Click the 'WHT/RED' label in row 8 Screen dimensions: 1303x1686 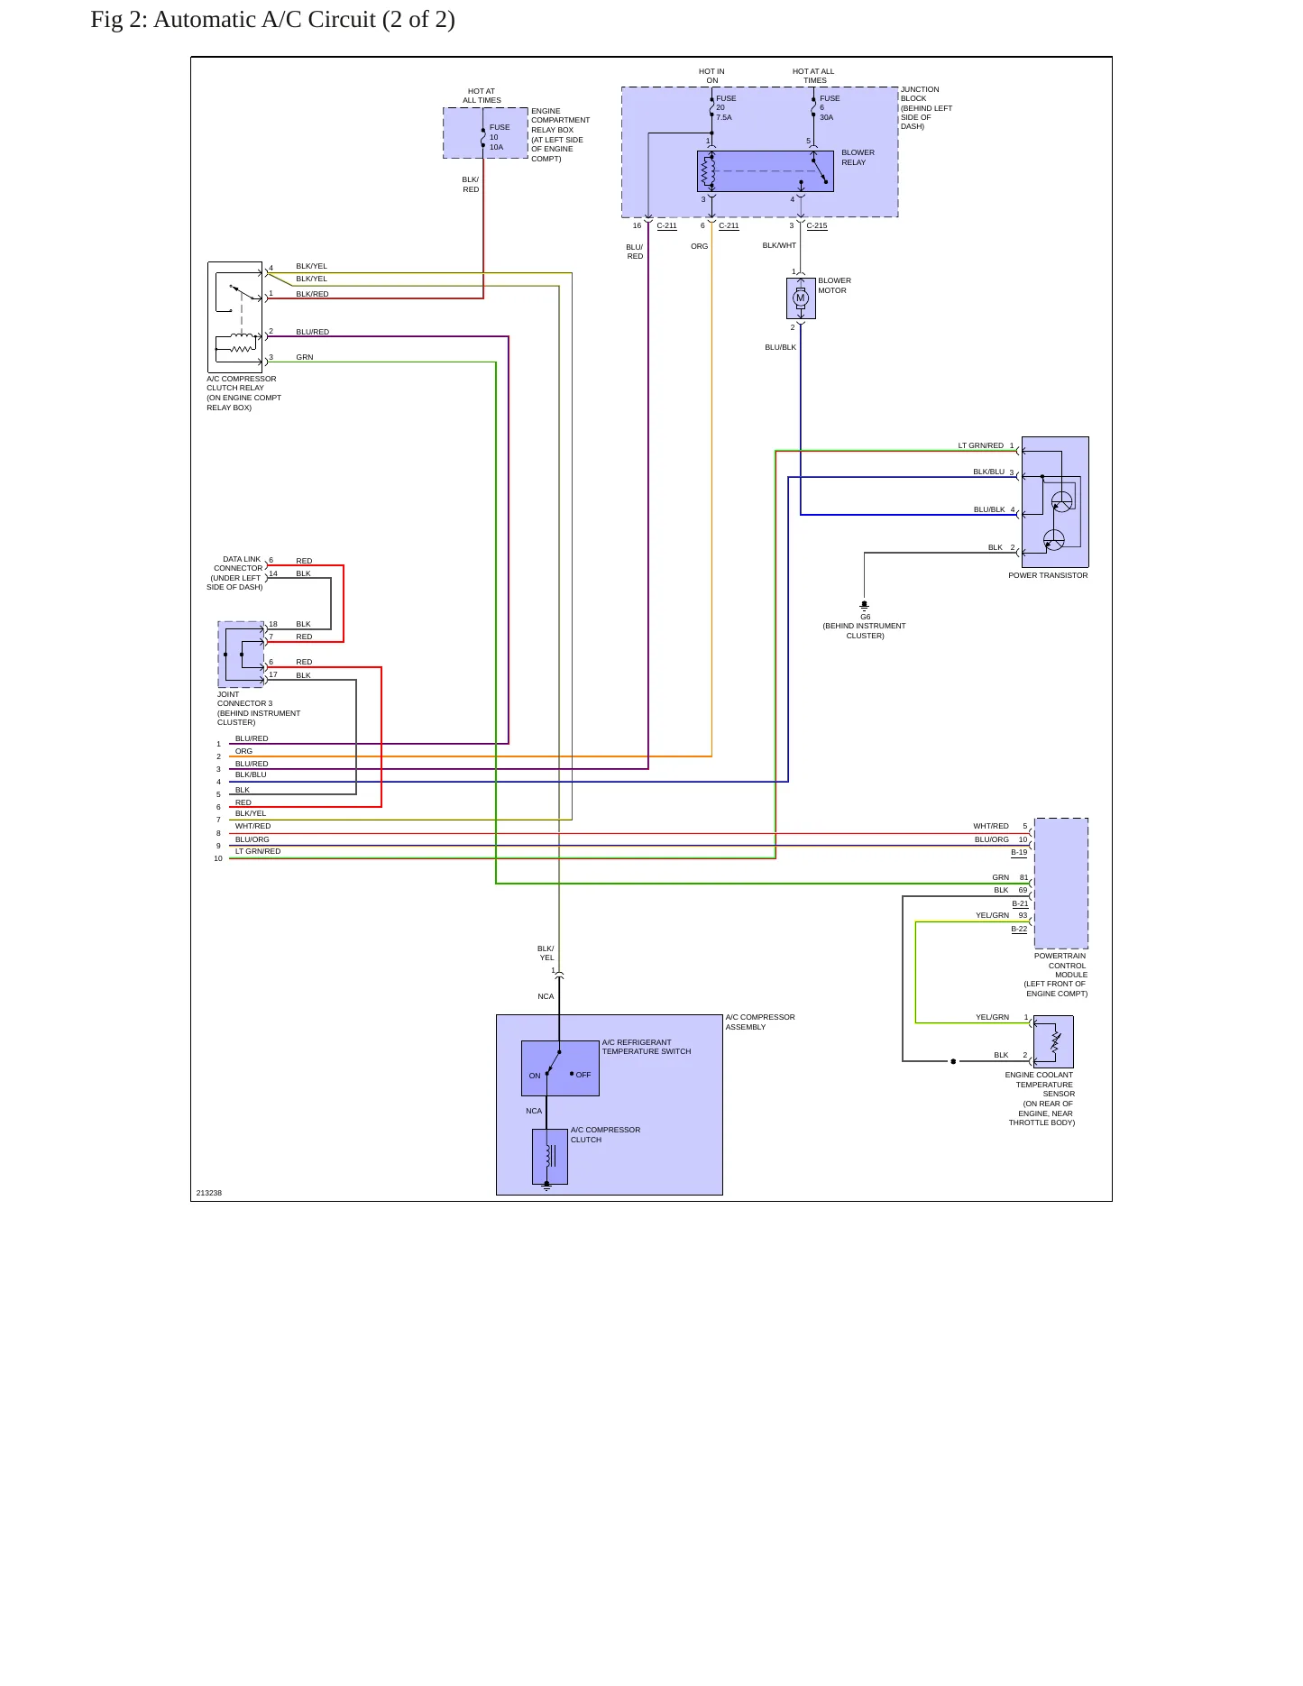253,826
